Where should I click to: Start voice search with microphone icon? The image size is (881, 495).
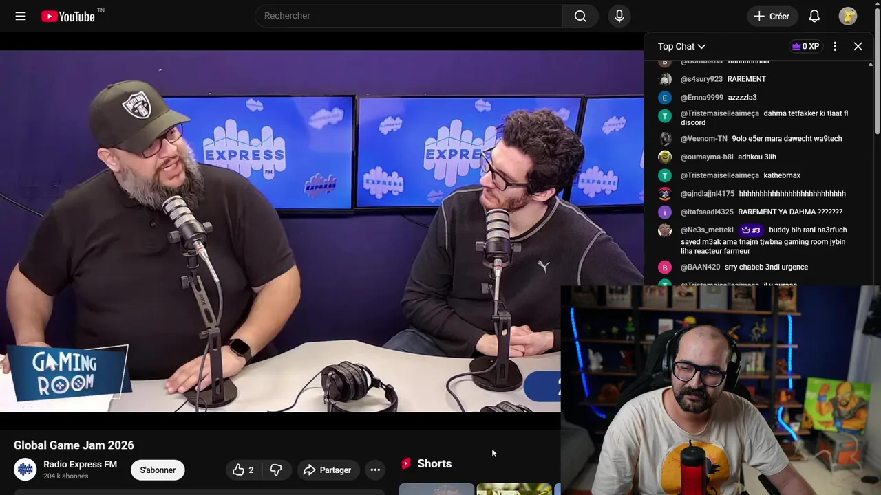click(619, 16)
